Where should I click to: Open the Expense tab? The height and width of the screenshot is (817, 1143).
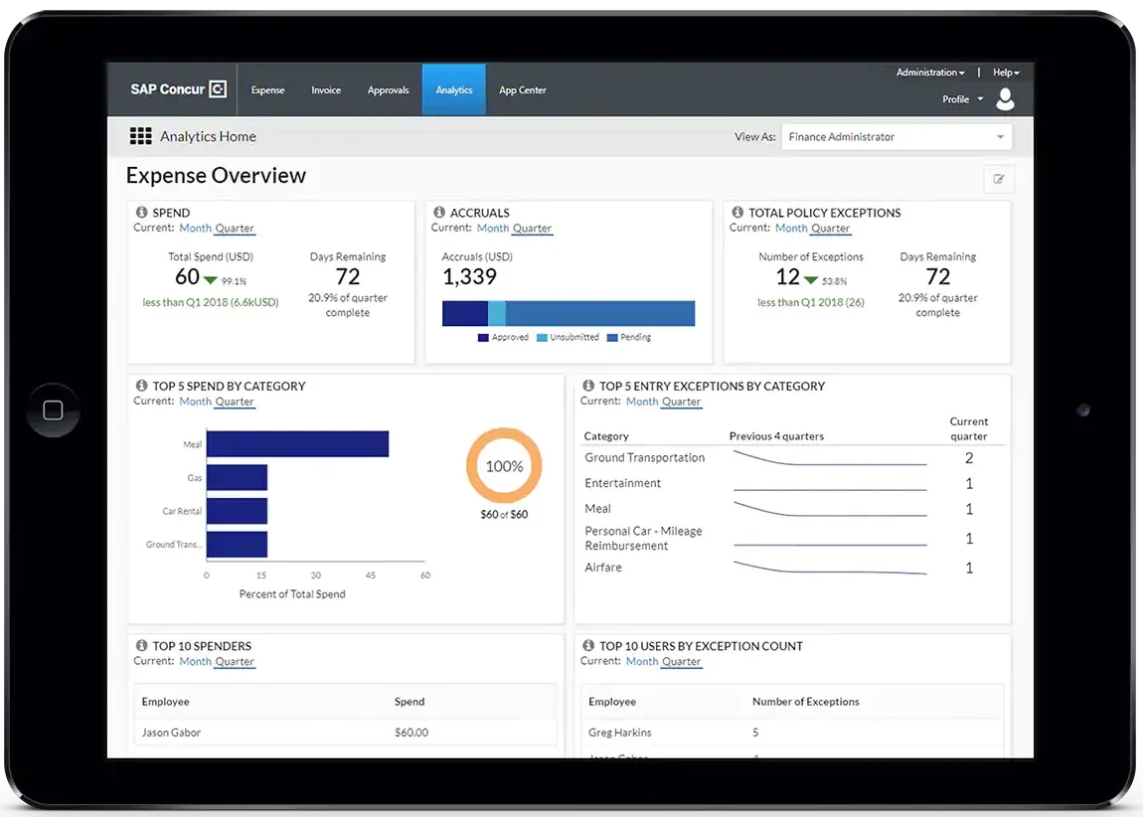pos(267,90)
